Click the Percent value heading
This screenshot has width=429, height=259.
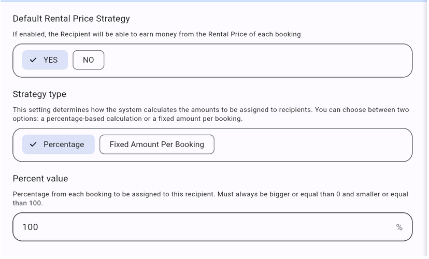pyautogui.click(x=40, y=179)
